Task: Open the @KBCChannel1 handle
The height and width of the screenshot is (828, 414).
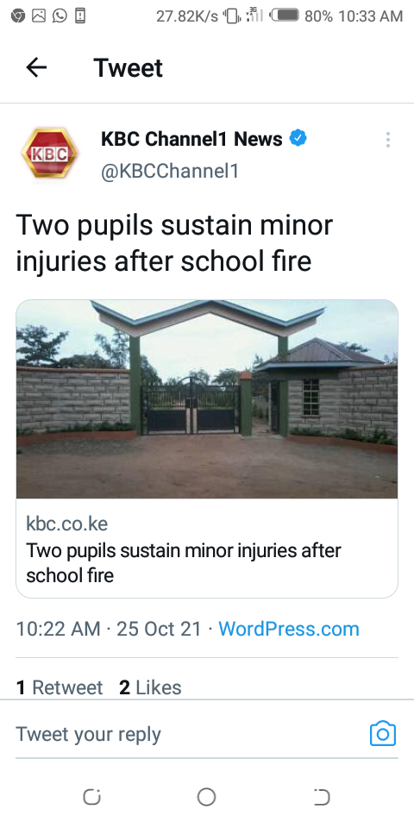Action: [170, 171]
